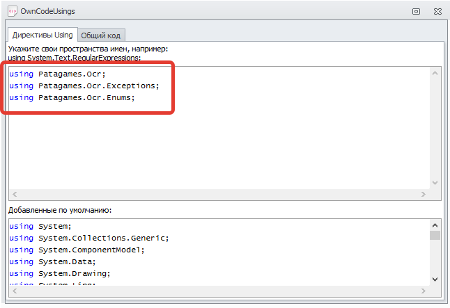The height and width of the screenshot is (308, 450).
Task: Open the Общий код tab
Action: pyautogui.click(x=101, y=35)
